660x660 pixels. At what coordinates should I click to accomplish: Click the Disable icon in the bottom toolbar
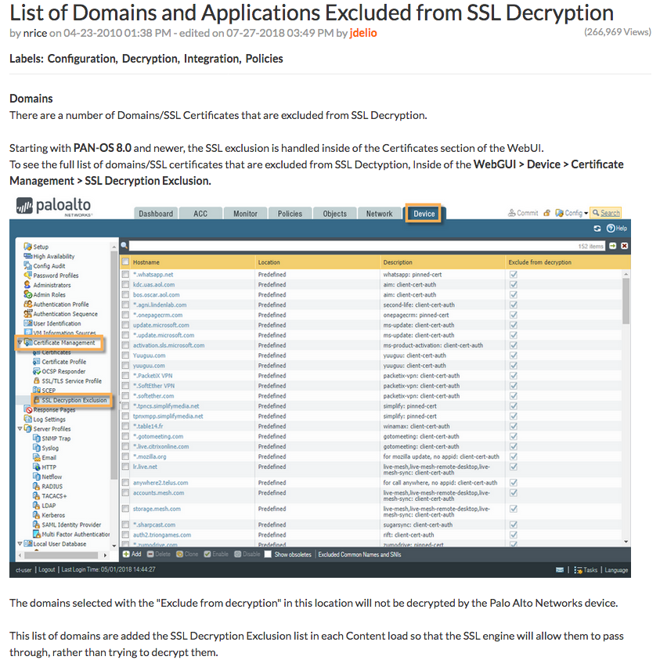click(x=237, y=554)
